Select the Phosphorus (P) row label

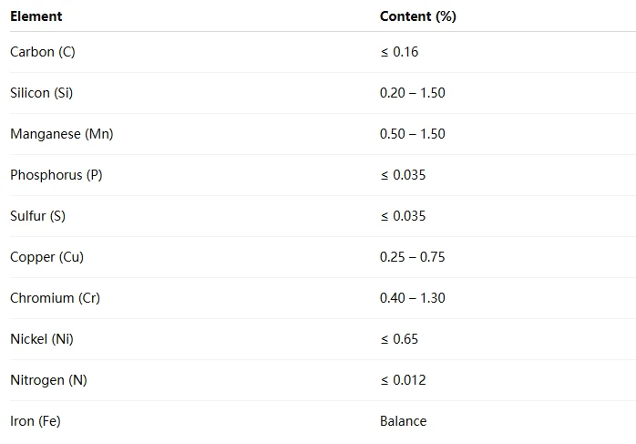(56, 175)
